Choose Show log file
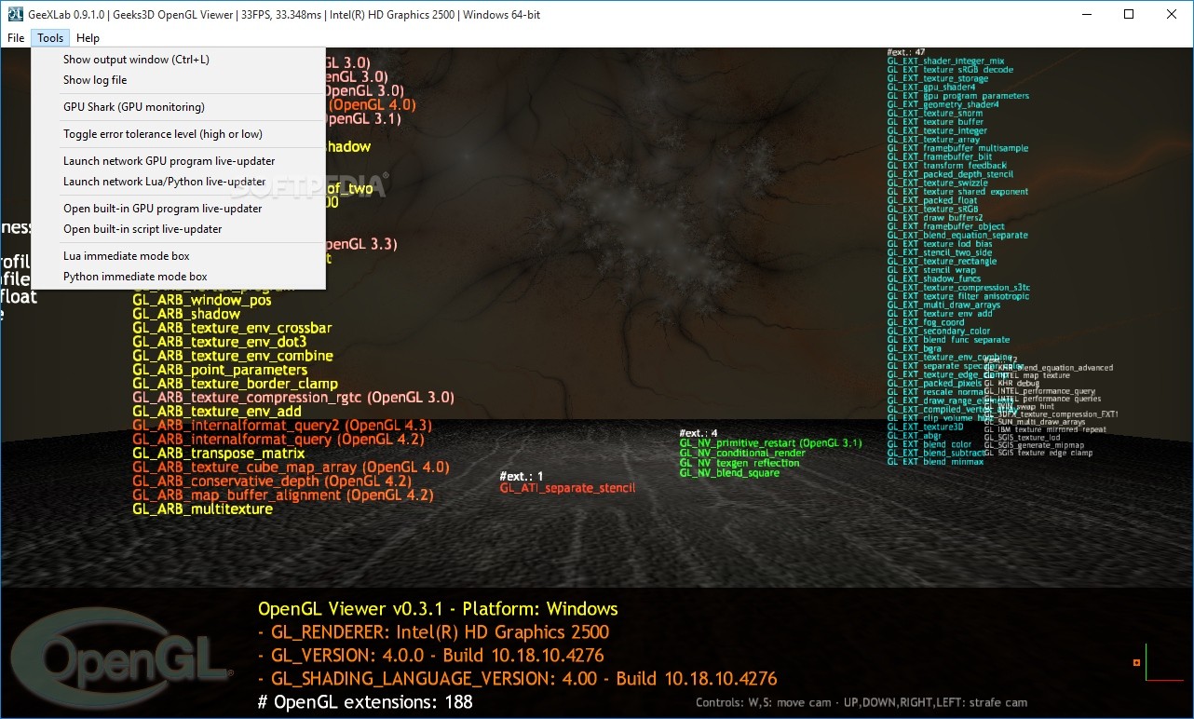The height and width of the screenshot is (719, 1194). point(178,80)
